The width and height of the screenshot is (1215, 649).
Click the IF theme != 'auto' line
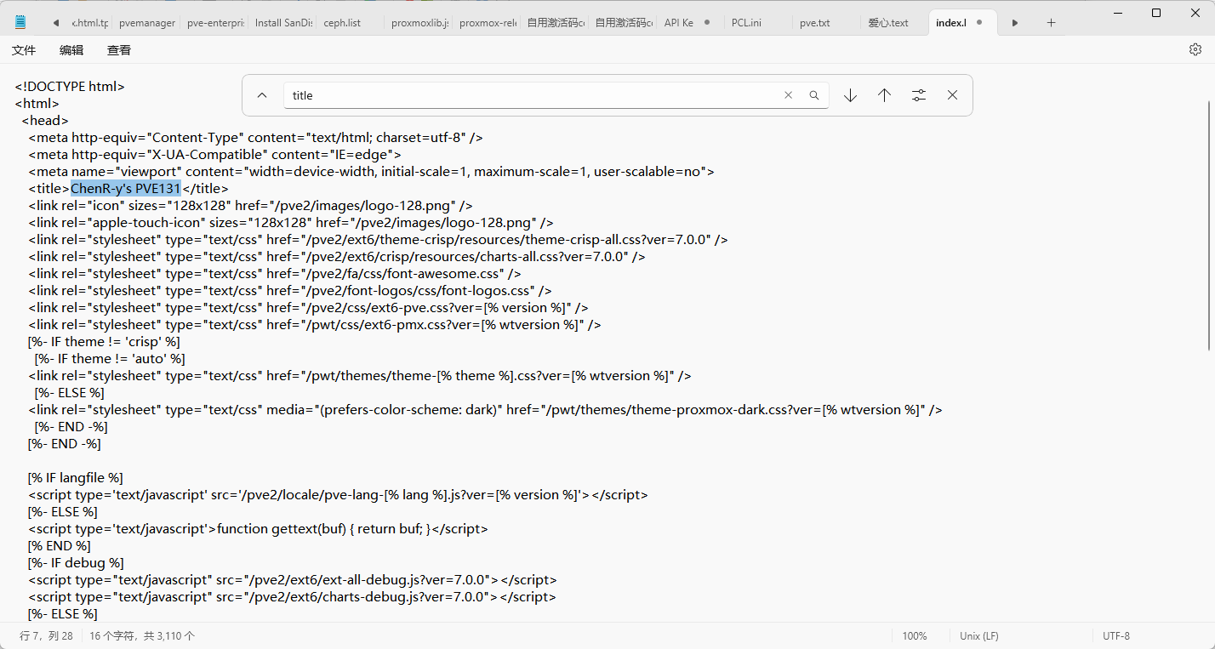(x=110, y=358)
